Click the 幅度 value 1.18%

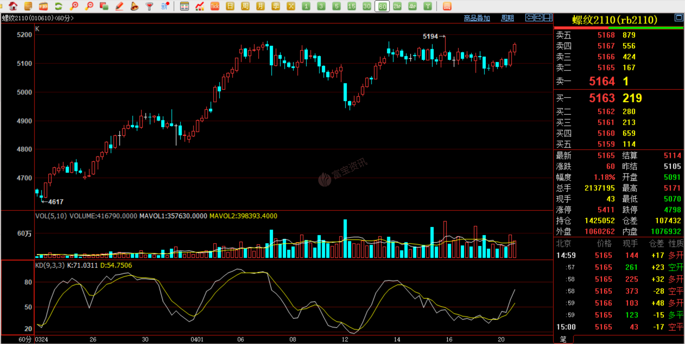tap(604, 177)
